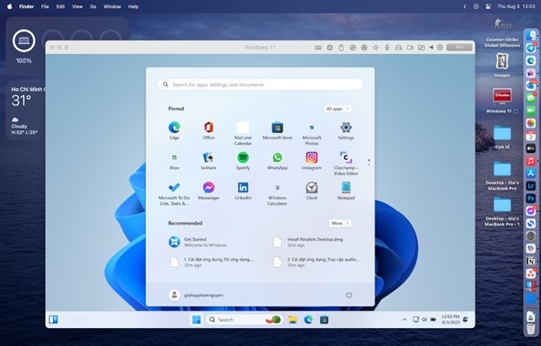
Task: Open Parallels configuration gear icon
Action: [x=439, y=48]
